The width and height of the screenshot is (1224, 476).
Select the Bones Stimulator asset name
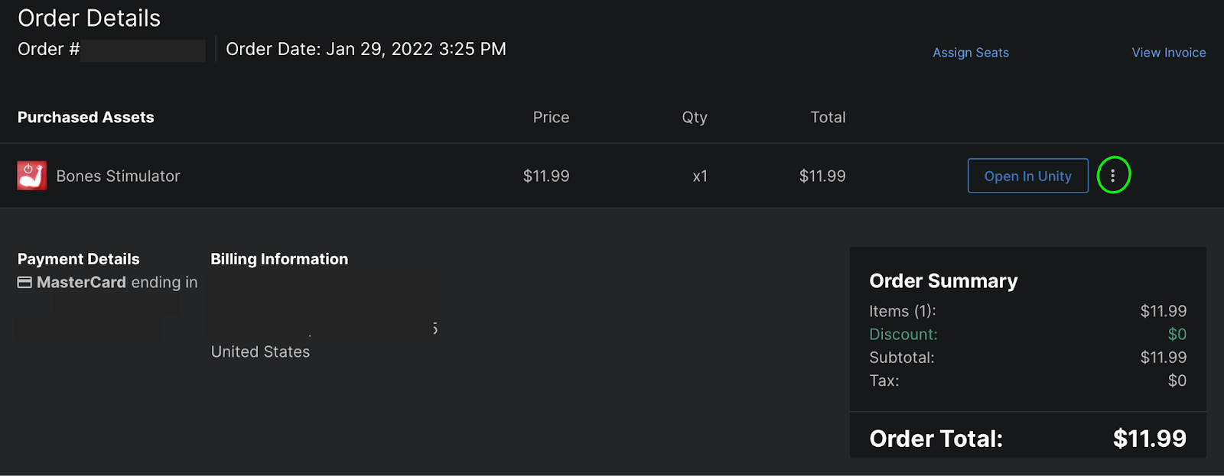[118, 176]
